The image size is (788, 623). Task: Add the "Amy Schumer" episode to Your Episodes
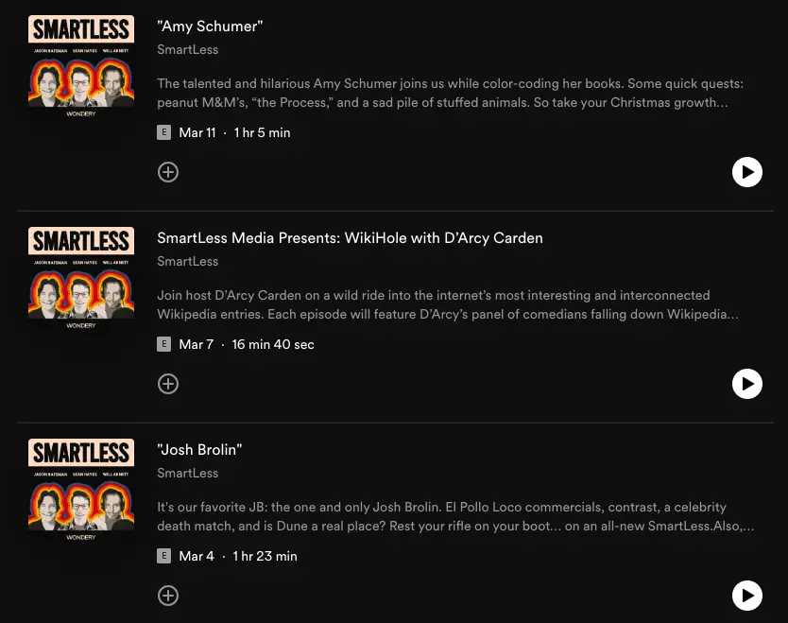pyautogui.click(x=168, y=172)
